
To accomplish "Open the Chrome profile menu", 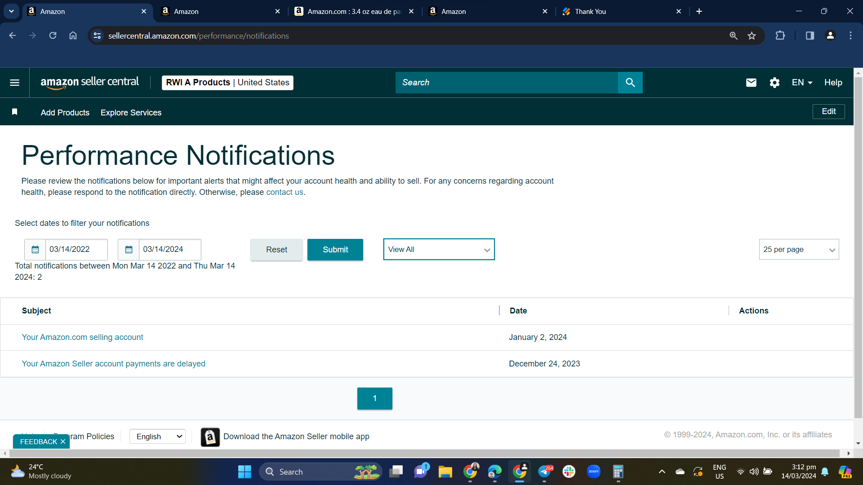I will [x=830, y=35].
